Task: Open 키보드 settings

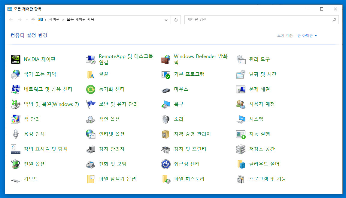Action: [x=32, y=179]
